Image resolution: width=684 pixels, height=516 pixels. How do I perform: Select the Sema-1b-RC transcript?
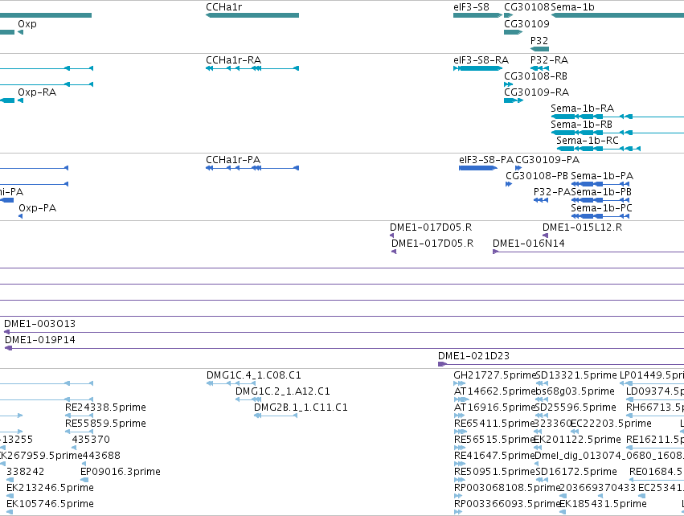coord(599,149)
